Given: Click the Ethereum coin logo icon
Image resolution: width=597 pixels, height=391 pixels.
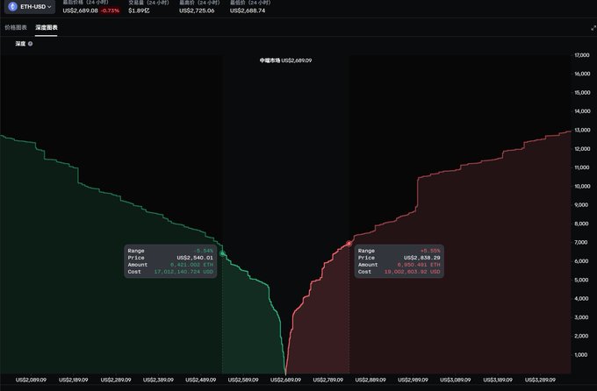Looking at the screenshot, I should [x=13, y=6].
